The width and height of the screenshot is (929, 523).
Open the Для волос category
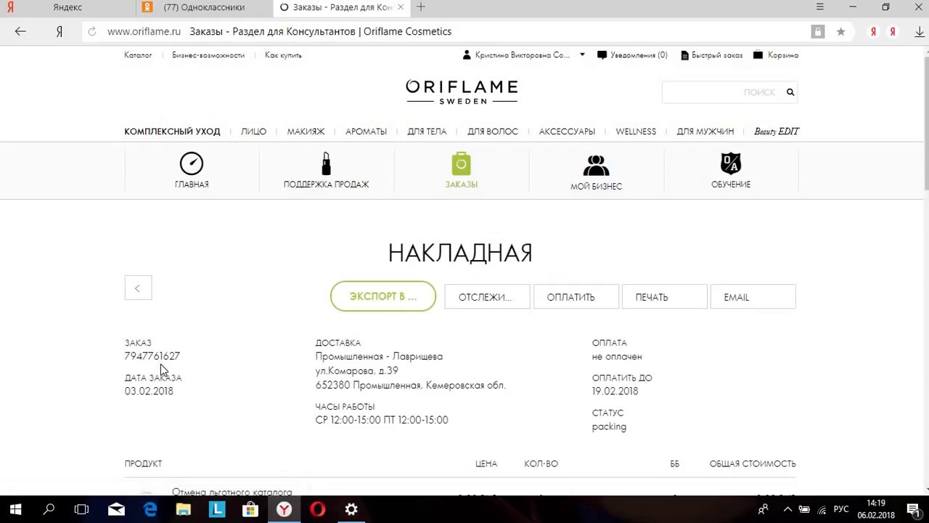pos(493,131)
